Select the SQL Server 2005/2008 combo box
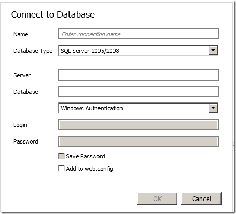The height and width of the screenshot is (214, 236). (139, 51)
